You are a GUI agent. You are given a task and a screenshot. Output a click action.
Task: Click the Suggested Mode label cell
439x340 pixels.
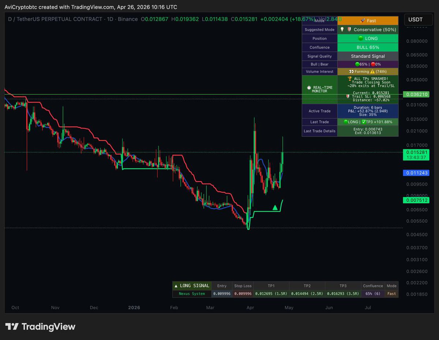click(x=320, y=30)
